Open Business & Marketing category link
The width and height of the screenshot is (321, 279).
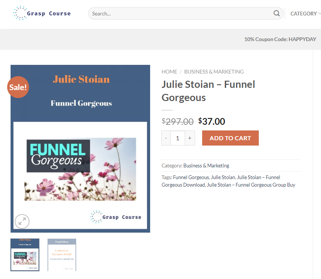pyautogui.click(x=206, y=166)
